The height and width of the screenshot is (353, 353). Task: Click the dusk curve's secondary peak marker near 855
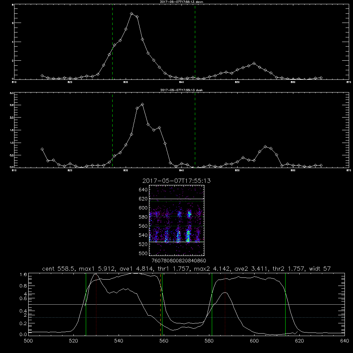pos(265,147)
